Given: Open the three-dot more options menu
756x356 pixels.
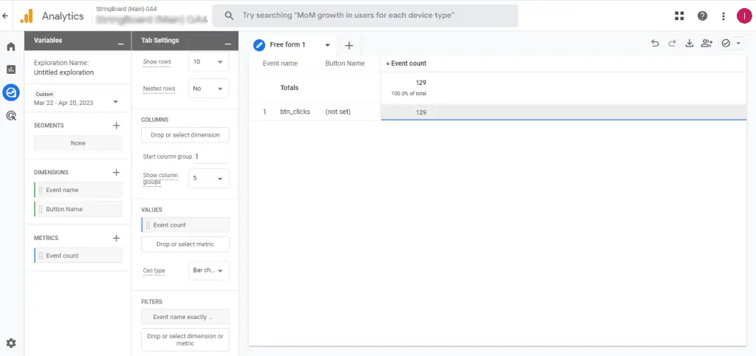Looking at the screenshot, I should point(724,16).
